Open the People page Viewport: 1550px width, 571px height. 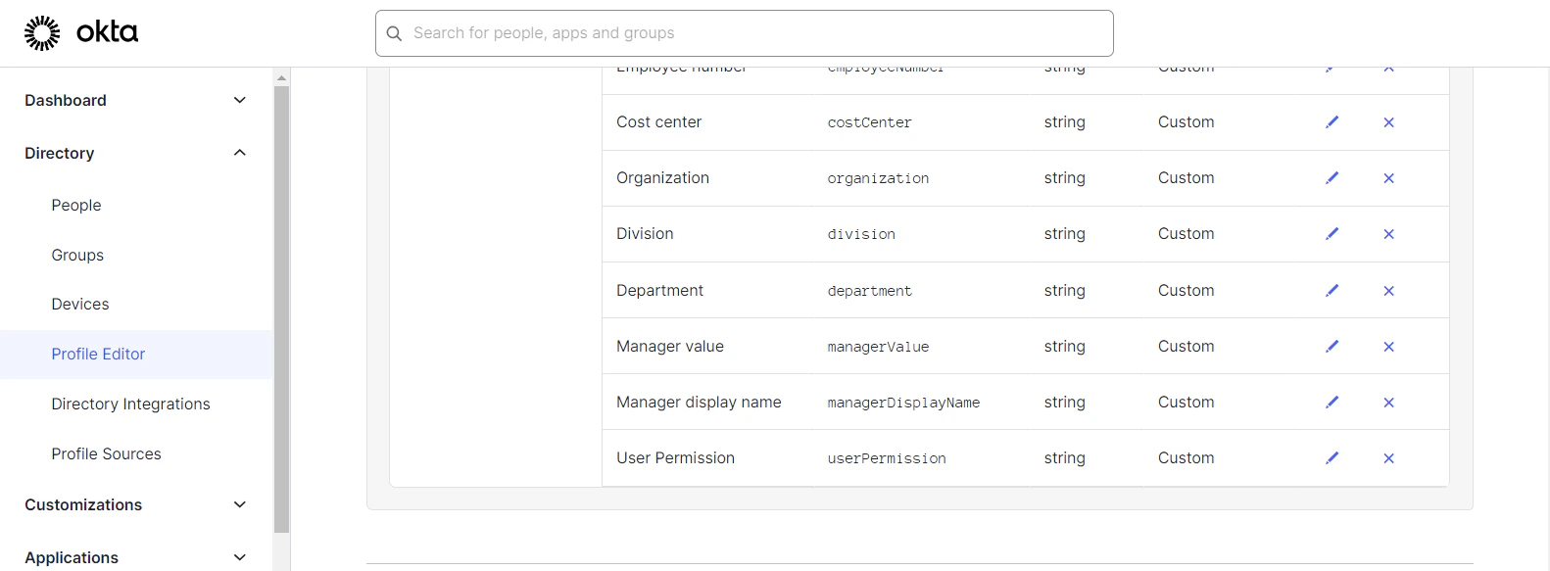click(76, 205)
